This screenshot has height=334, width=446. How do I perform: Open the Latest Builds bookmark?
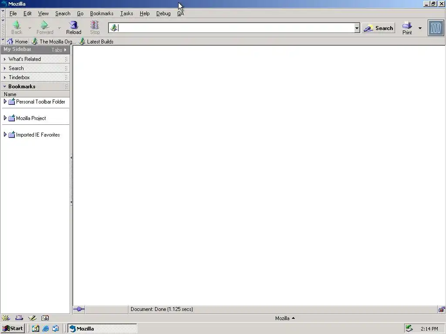pos(96,41)
